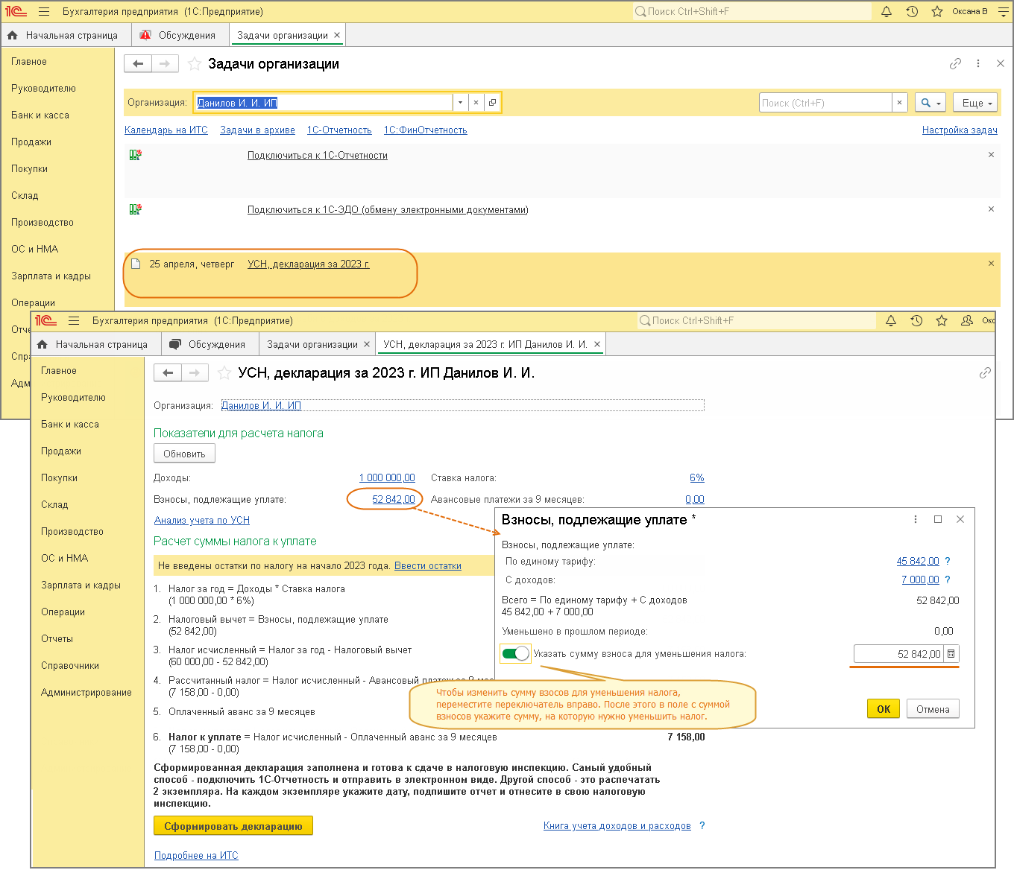
Task: Open more options dots in Задачи организации form
Action: (978, 64)
